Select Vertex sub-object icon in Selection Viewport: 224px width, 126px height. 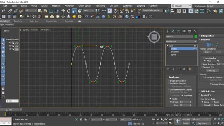point(209,44)
